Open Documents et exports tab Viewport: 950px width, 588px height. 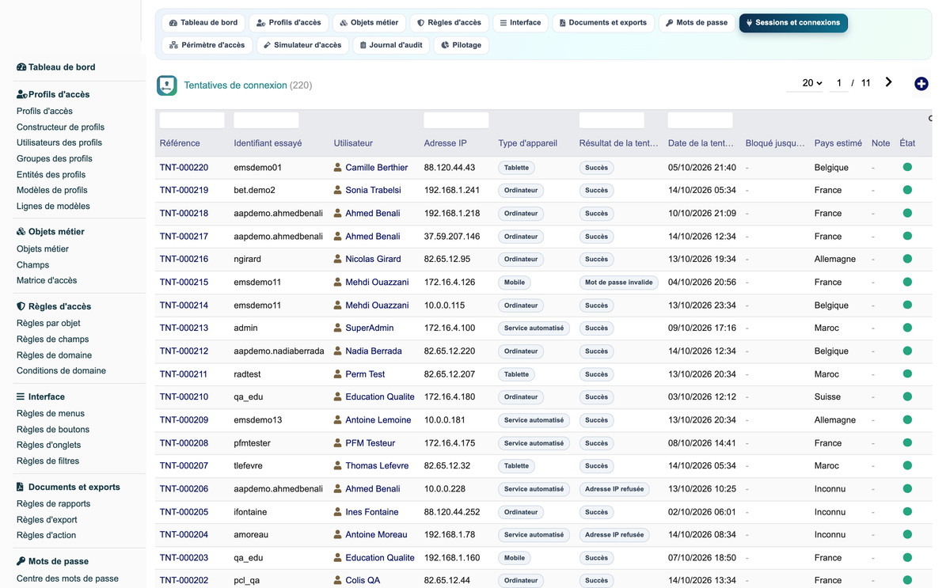(x=603, y=23)
